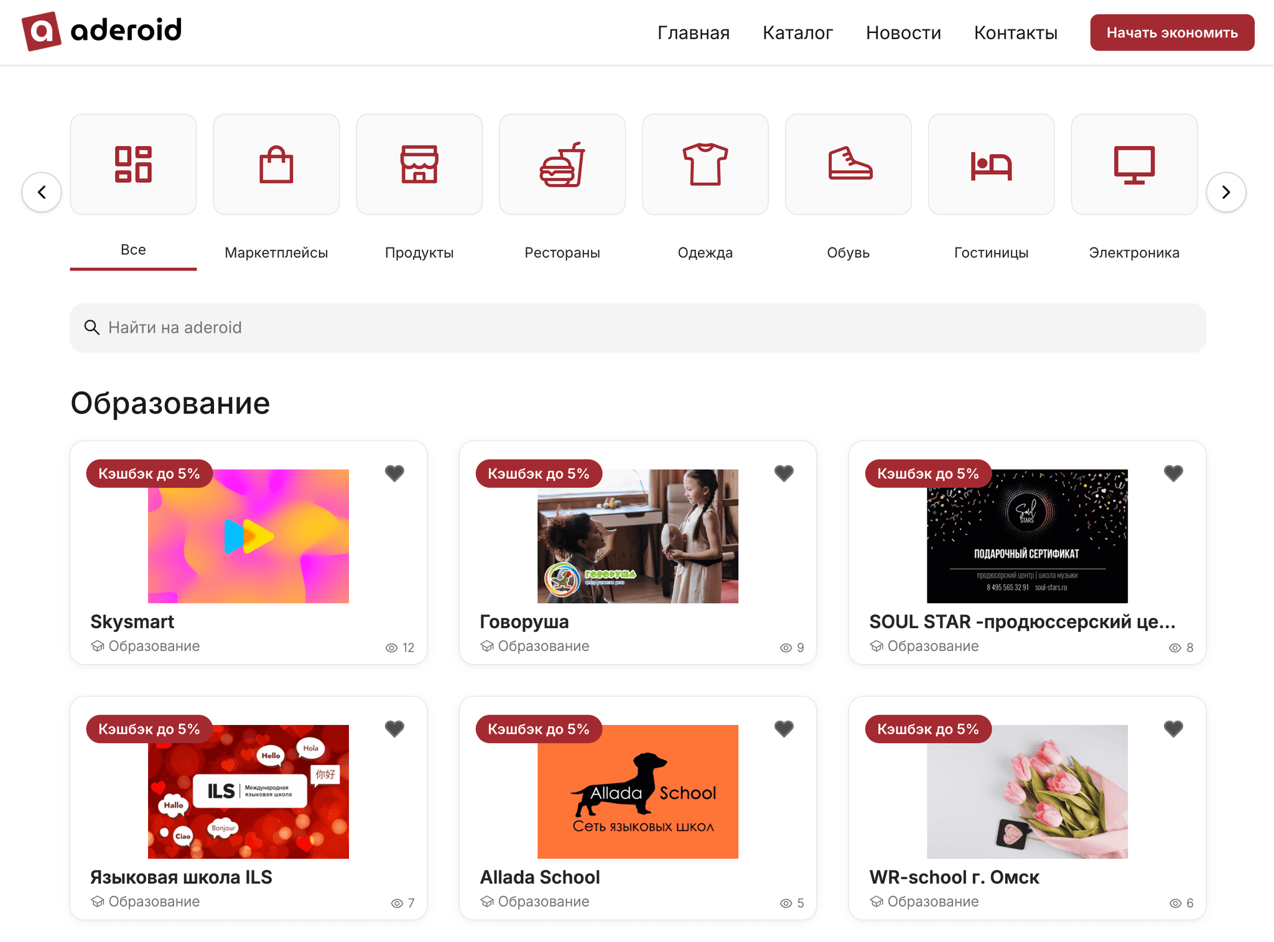Click Образование label under Языковая школа ILS
This screenshot has width=1274, height=942.
[154, 902]
